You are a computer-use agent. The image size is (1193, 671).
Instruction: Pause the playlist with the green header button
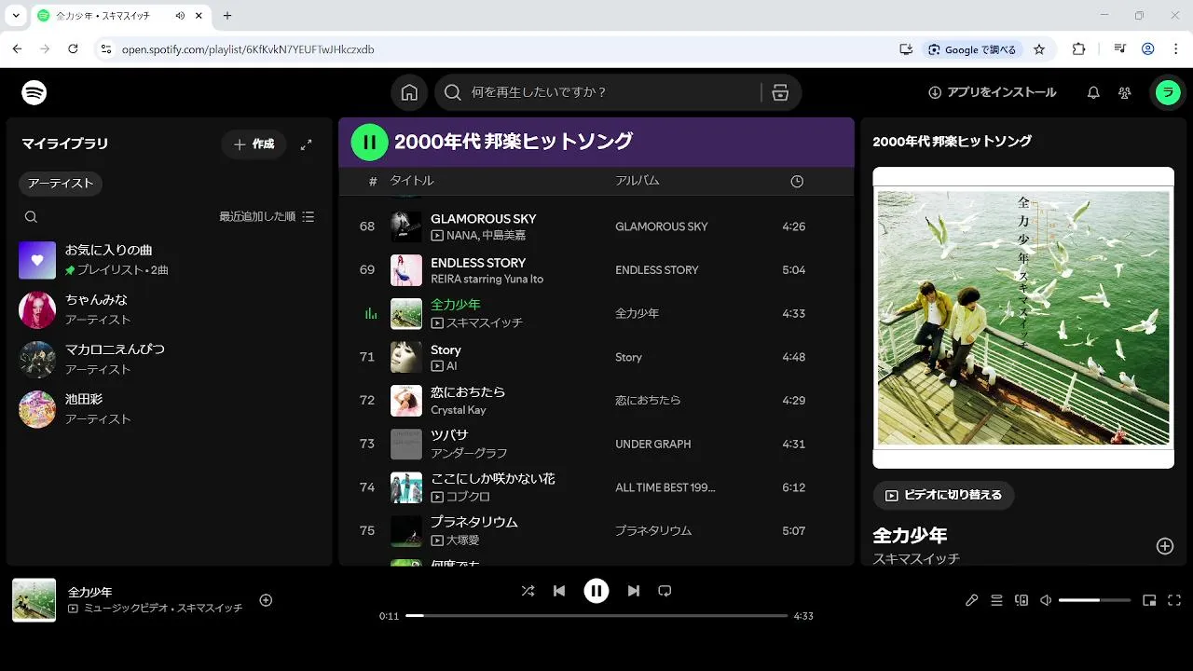369,142
